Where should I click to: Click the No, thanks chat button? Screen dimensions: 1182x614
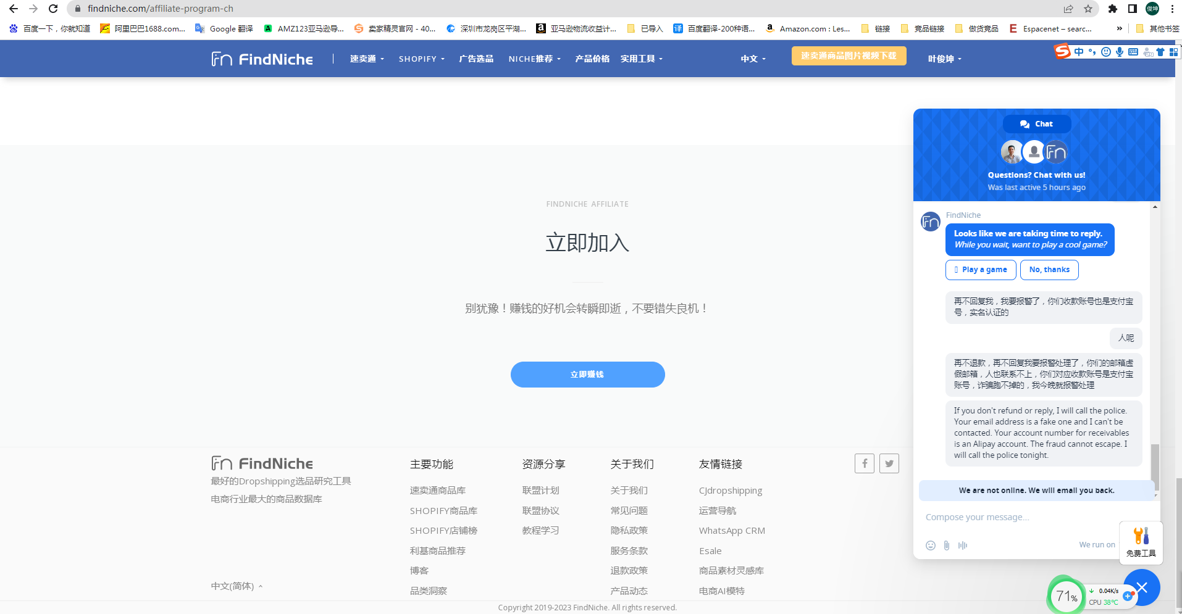pyautogui.click(x=1049, y=270)
